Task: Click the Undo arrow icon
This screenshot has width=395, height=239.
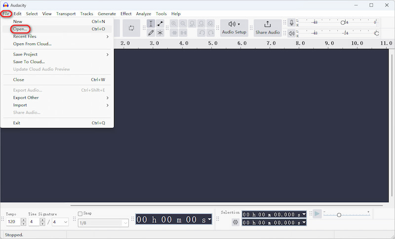Action: (201, 33)
